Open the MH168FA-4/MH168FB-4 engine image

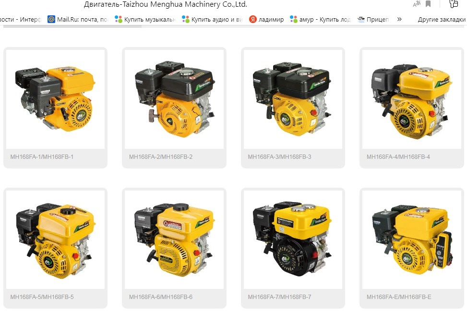click(x=412, y=99)
